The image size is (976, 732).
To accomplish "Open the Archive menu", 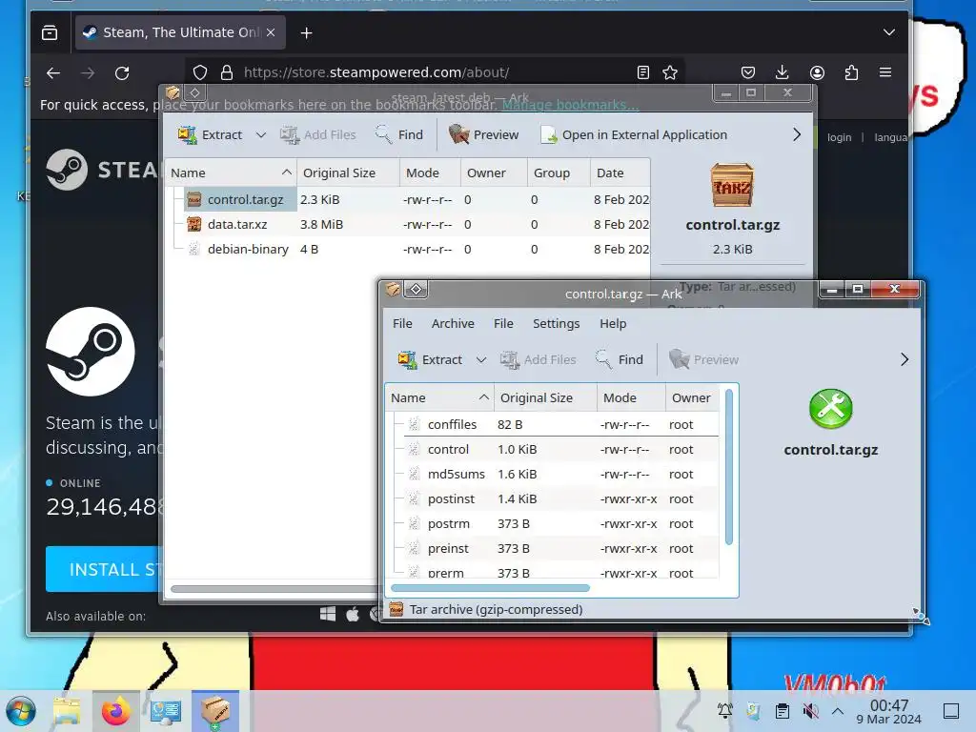I will coord(453,324).
